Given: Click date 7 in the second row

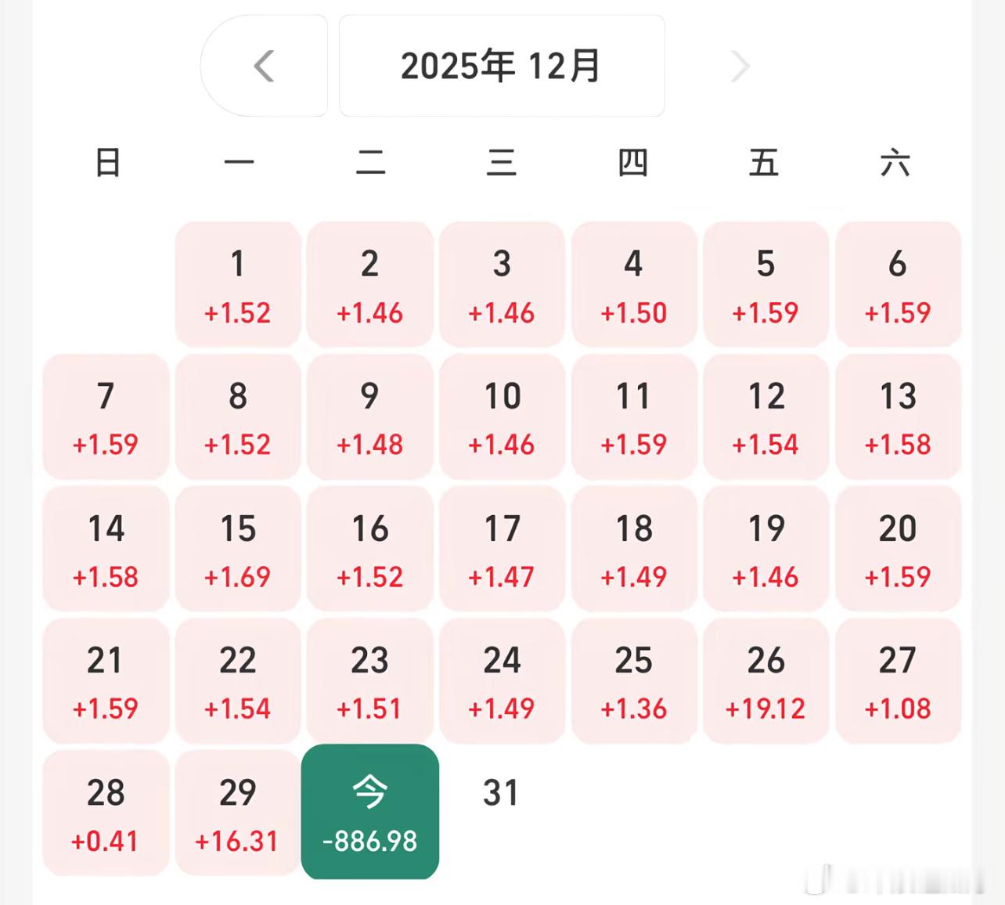Looking at the screenshot, I should [x=106, y=416].
